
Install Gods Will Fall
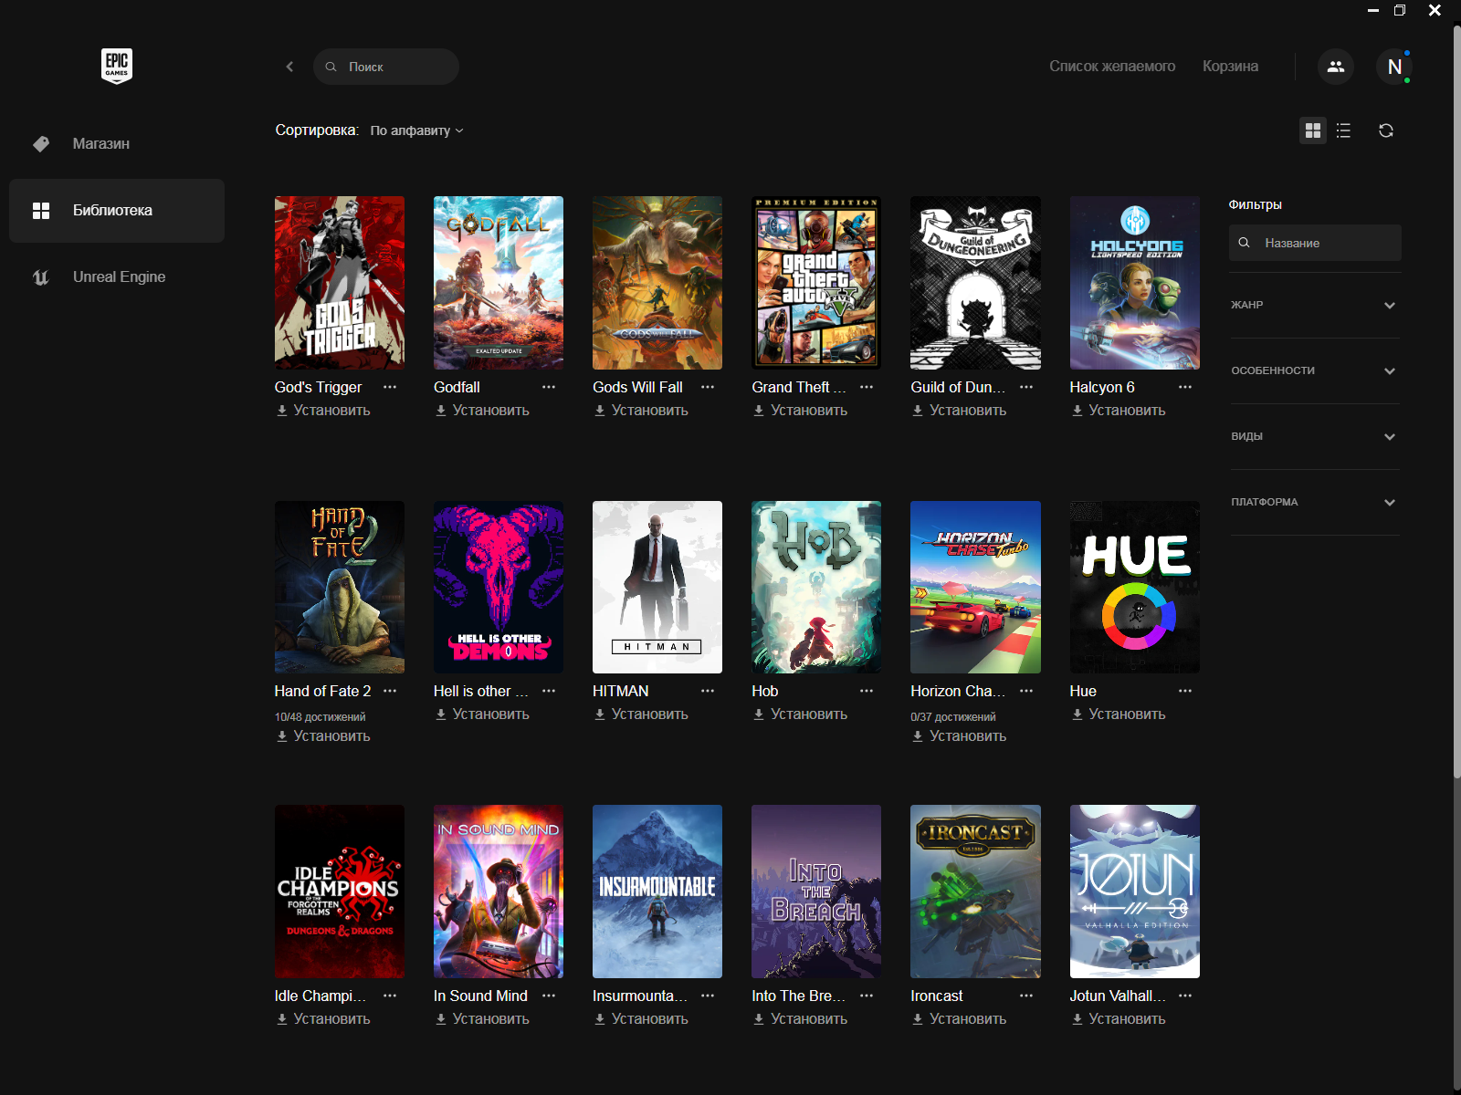[x=641, y=411]
